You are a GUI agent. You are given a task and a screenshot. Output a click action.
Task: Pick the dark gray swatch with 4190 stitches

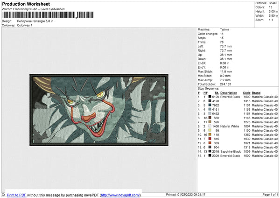click(210, 101)
